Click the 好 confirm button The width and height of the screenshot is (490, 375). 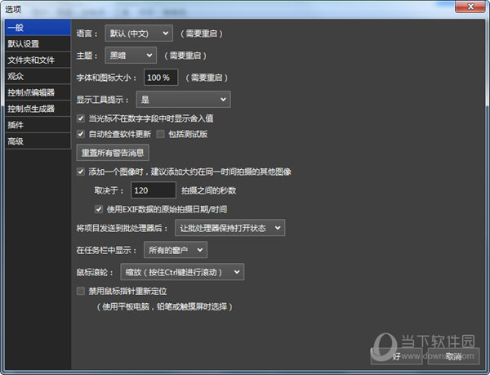(x=397, y=356)
